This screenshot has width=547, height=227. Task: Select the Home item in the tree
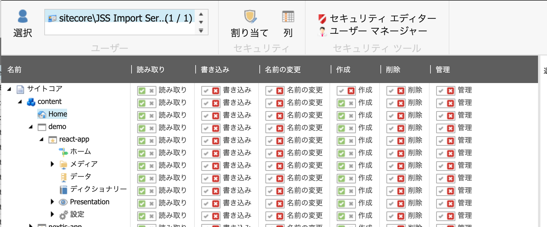[52, 114]
